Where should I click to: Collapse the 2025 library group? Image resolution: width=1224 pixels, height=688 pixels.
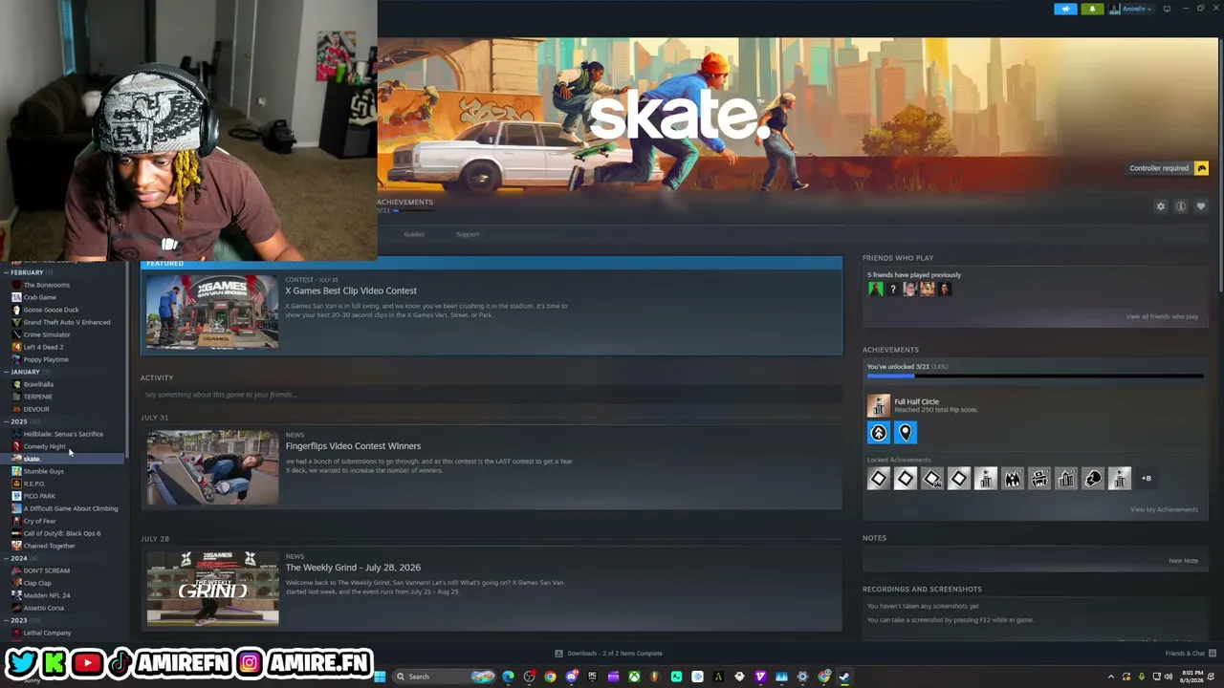pyautogui.click(x=18, y=421)
